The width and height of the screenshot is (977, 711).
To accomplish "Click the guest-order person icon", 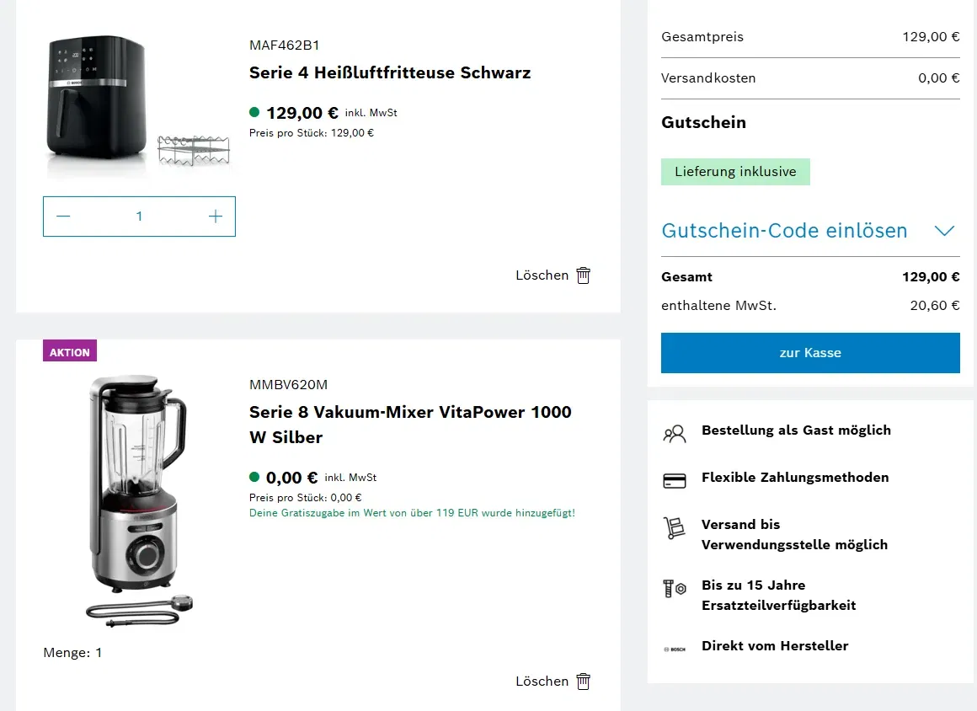I will [674, 433].
